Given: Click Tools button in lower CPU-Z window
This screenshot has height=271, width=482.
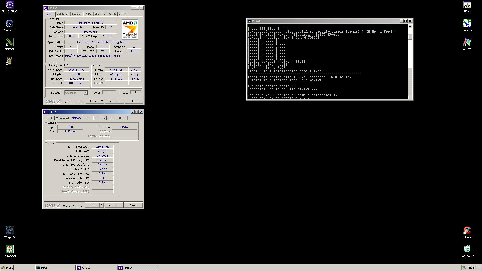Looking at the screenshot, I should [92, 205].
